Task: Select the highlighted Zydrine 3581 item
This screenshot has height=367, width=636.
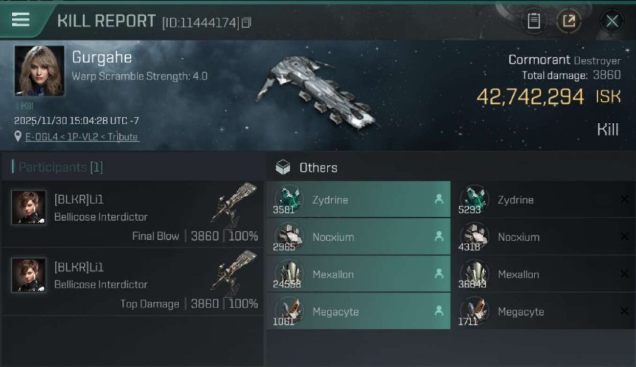Action: click(358, 200)
